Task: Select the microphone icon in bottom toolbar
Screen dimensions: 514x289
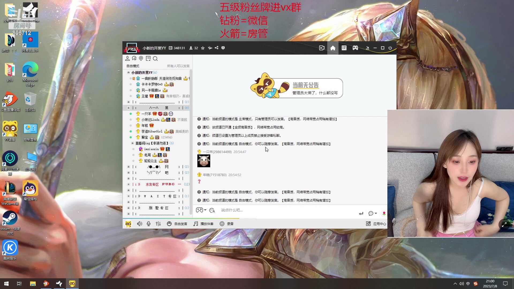Action: pyautogui.click(x=149, y=223)
